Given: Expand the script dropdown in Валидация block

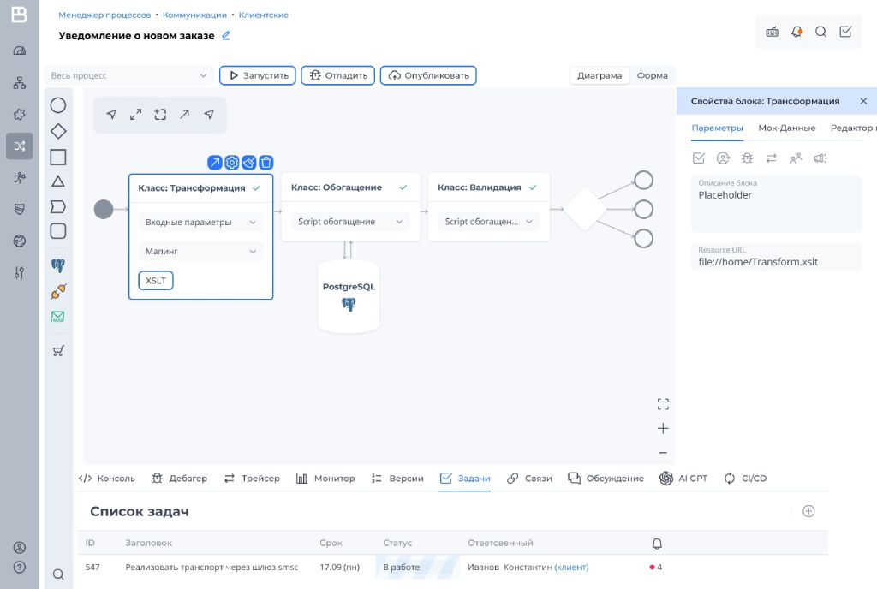Looking at the screenshot, I should 489,222.
